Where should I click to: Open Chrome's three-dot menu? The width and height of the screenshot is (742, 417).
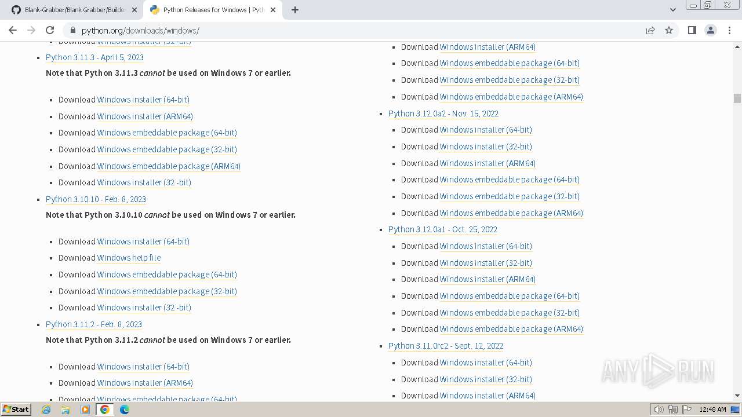[x=729, y=30]
